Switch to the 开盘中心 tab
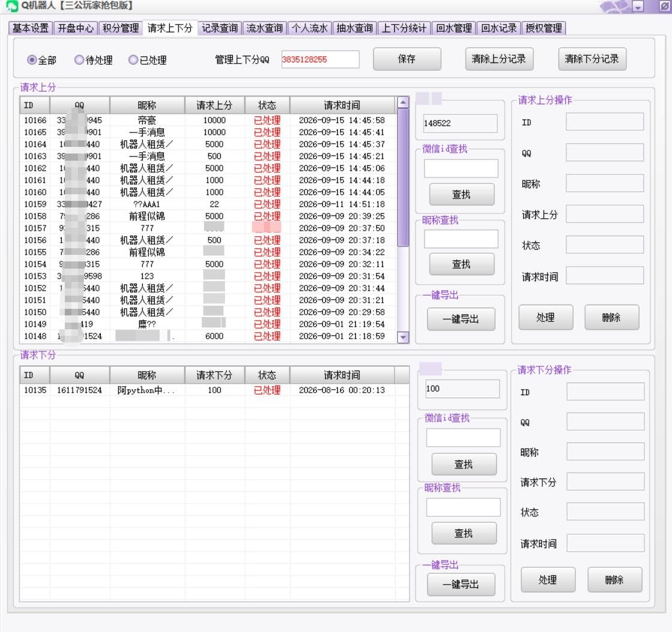672x632 pixels. coord(76,28)
